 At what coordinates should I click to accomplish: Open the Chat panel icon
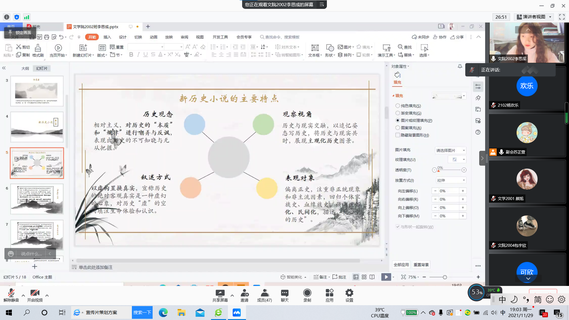coord(284,293)
